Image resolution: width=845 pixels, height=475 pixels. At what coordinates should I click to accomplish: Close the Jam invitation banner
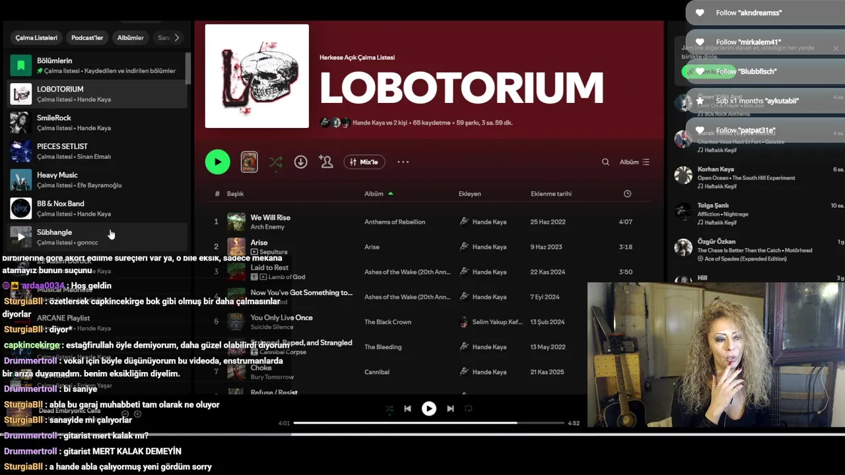pos(835,48)
